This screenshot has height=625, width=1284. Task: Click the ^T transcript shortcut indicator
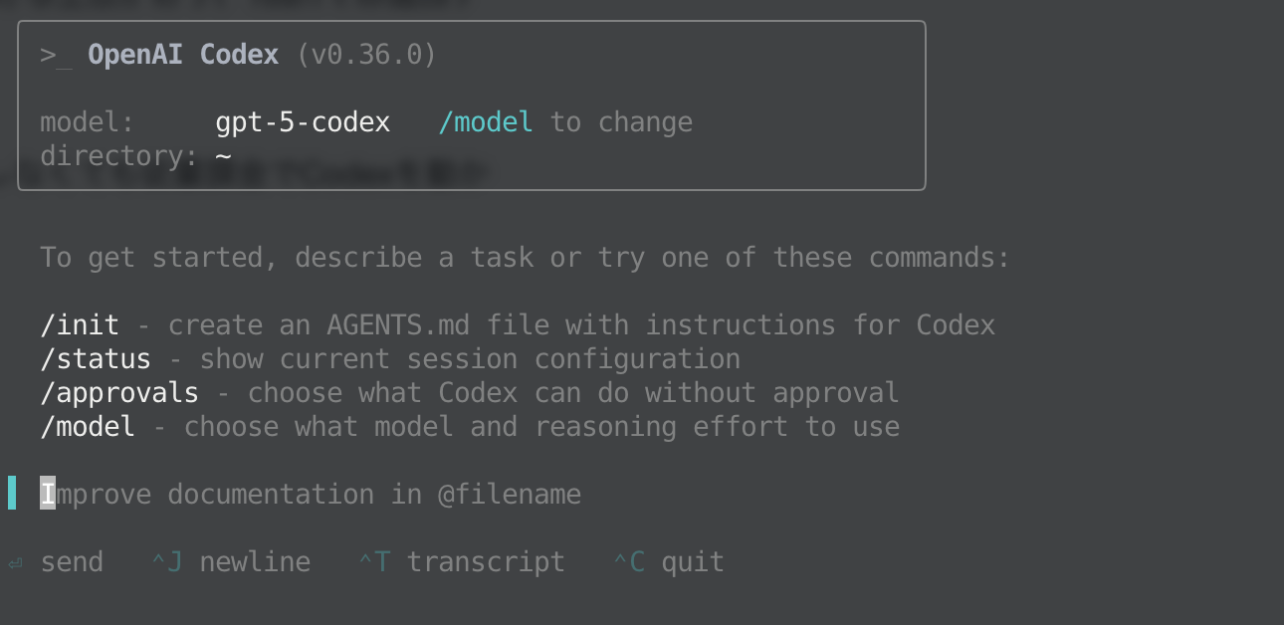click(376, 561)
